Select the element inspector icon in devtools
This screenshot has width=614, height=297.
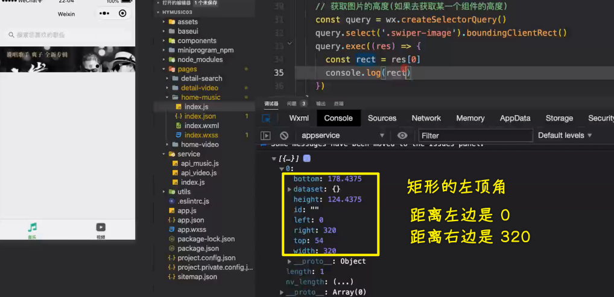[x=266, y=118]
